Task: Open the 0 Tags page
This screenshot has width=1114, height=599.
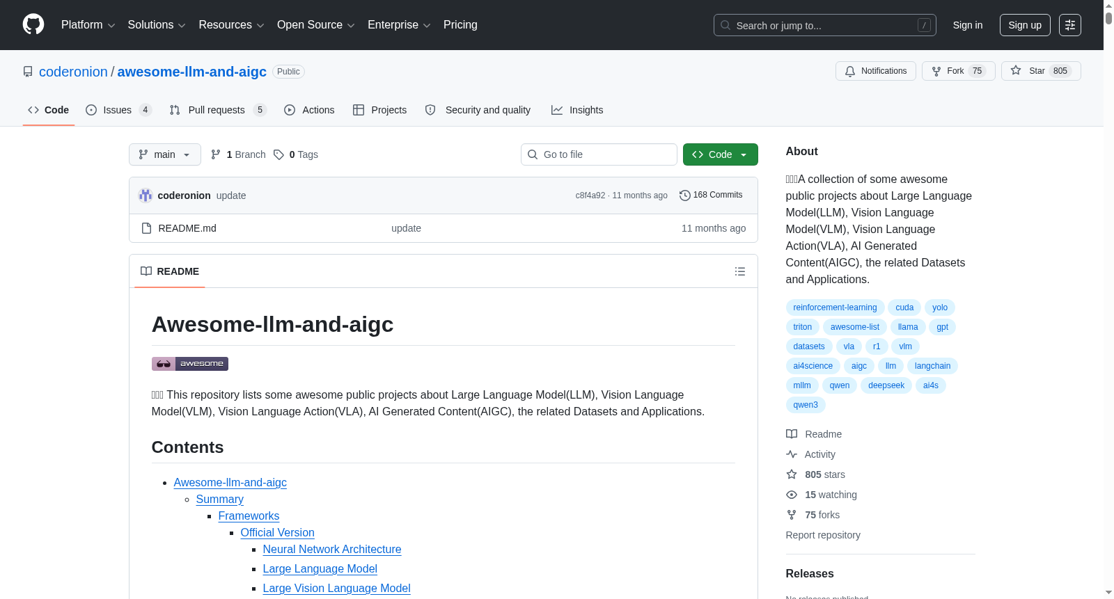Action: pos(296,154)
